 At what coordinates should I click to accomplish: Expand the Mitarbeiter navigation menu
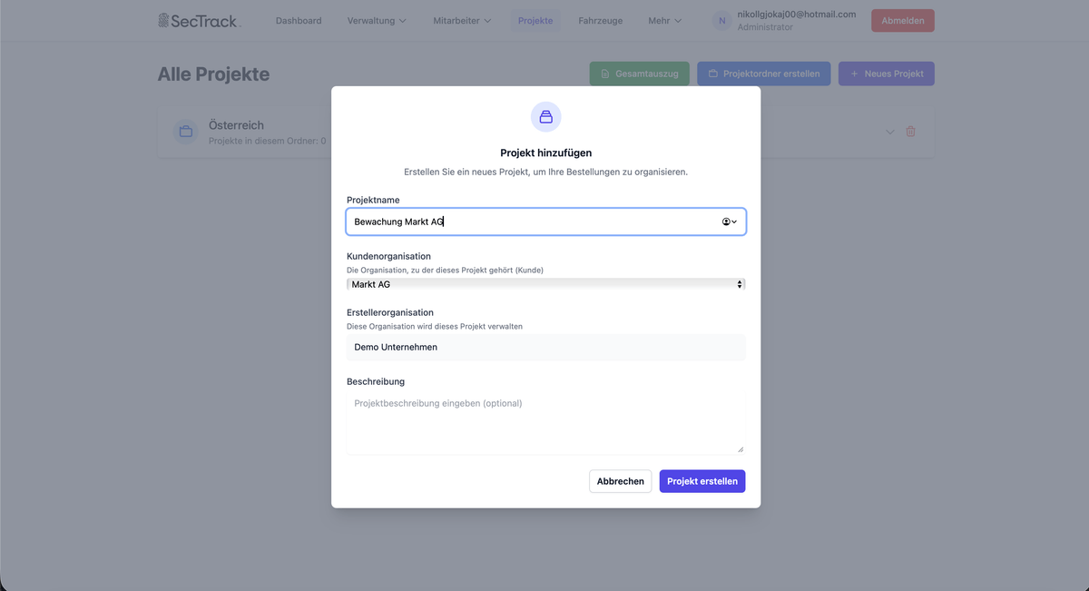(x=462, y=21)
